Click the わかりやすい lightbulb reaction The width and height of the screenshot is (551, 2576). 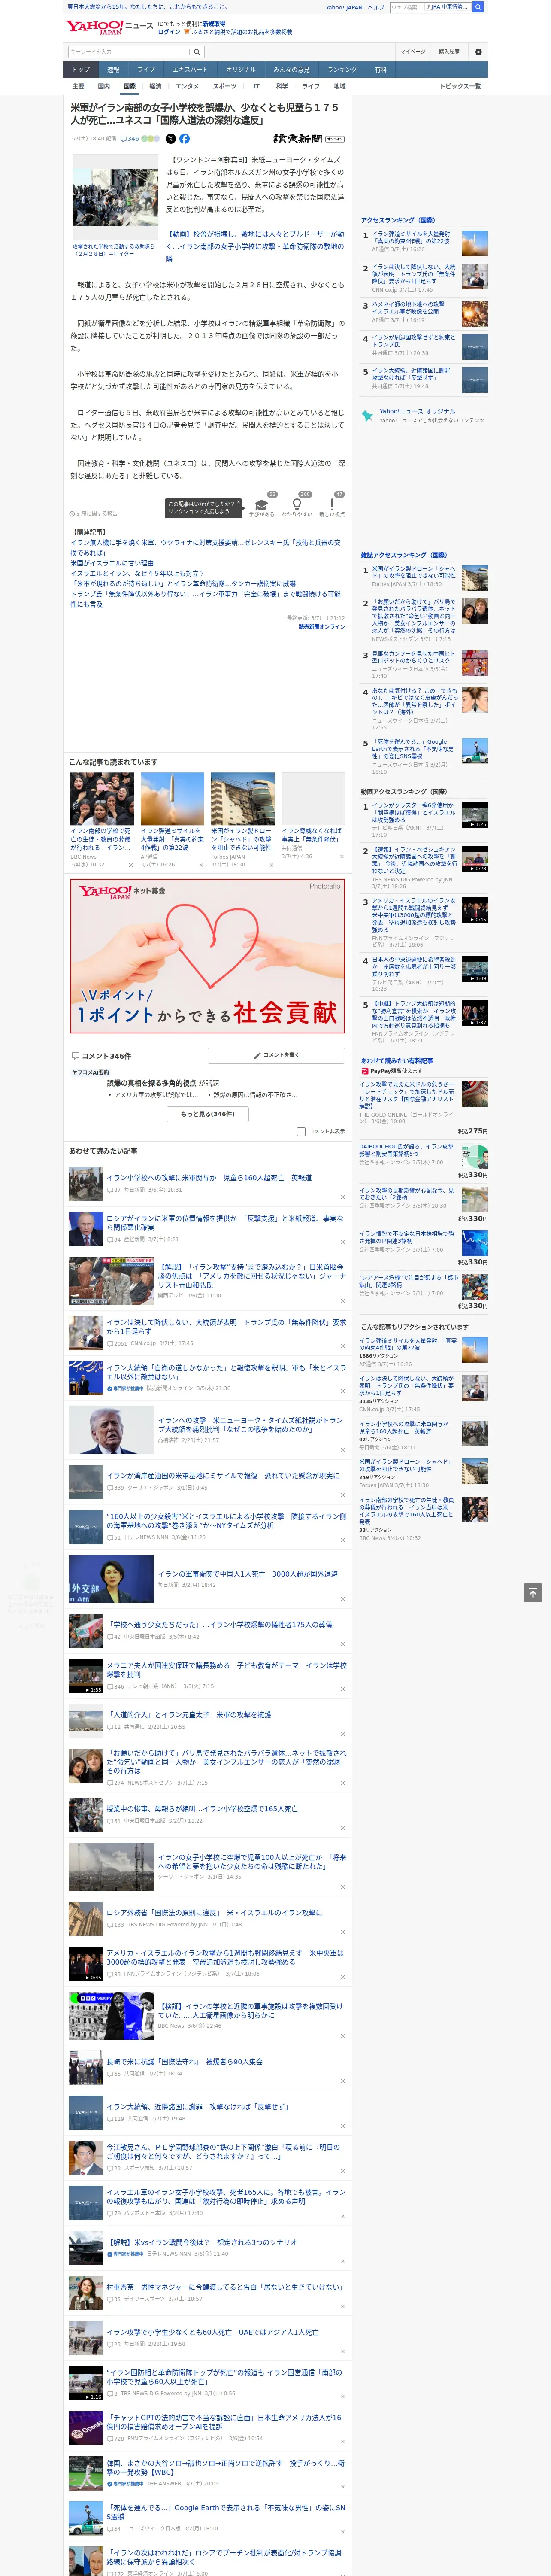click(297, 507)
